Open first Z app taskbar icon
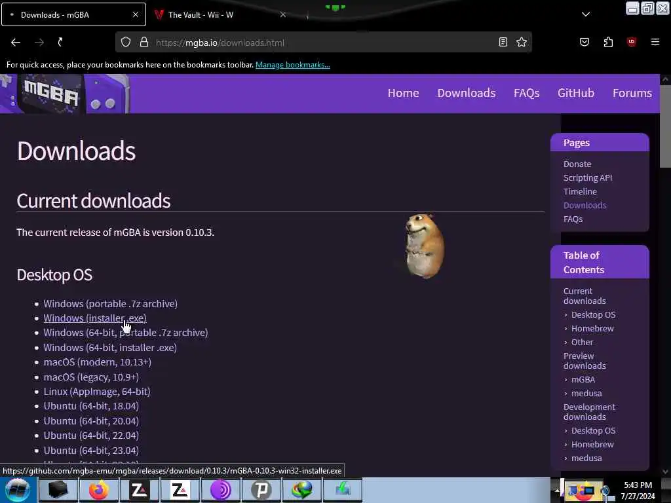This screenshot has width=671, height=503. [x=139, y=490]
